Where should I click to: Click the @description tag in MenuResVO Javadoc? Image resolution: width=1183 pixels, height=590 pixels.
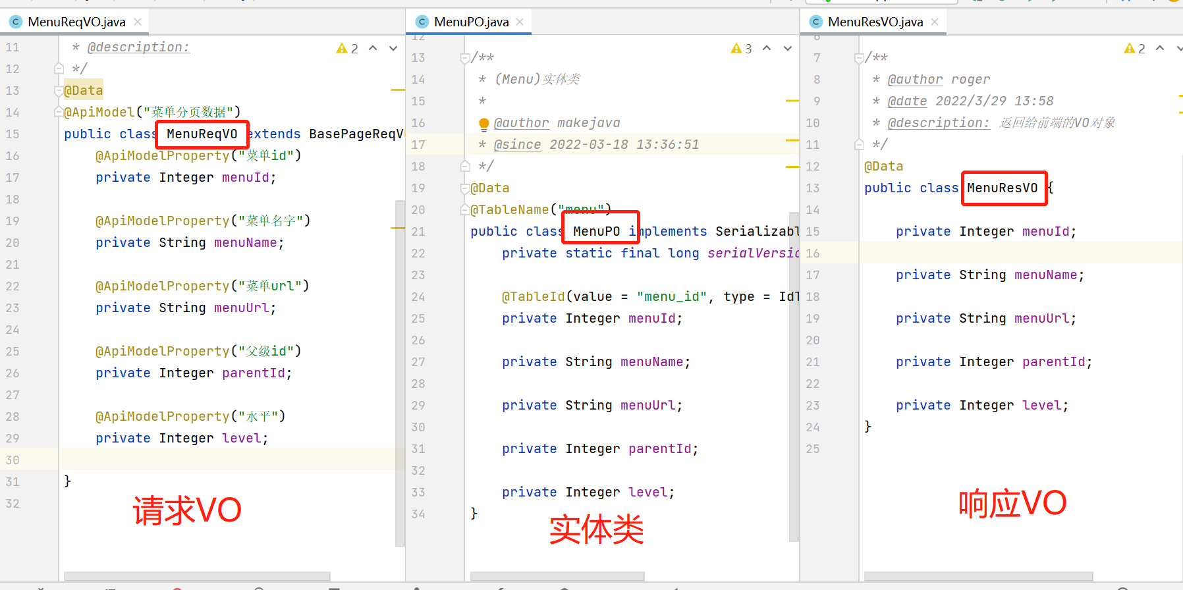pyautogui.click(x=939, y=122)
